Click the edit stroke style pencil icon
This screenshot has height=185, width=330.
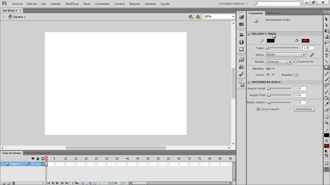coord(311,55)
